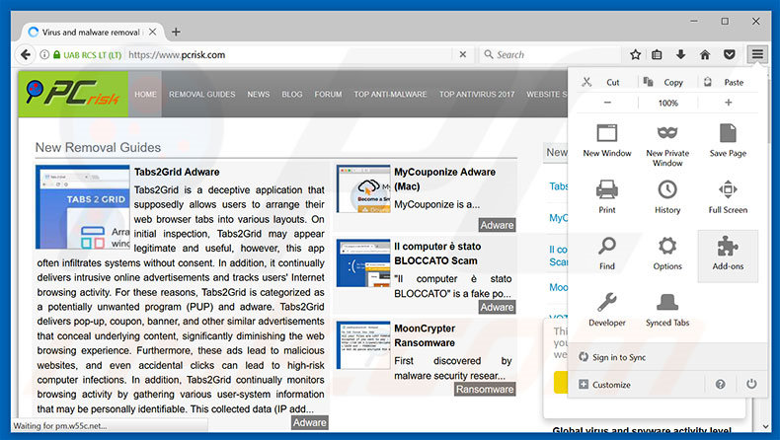Reset zoom at 100% label
Viewport: 780px width, 440px height.
coord(667,103)
